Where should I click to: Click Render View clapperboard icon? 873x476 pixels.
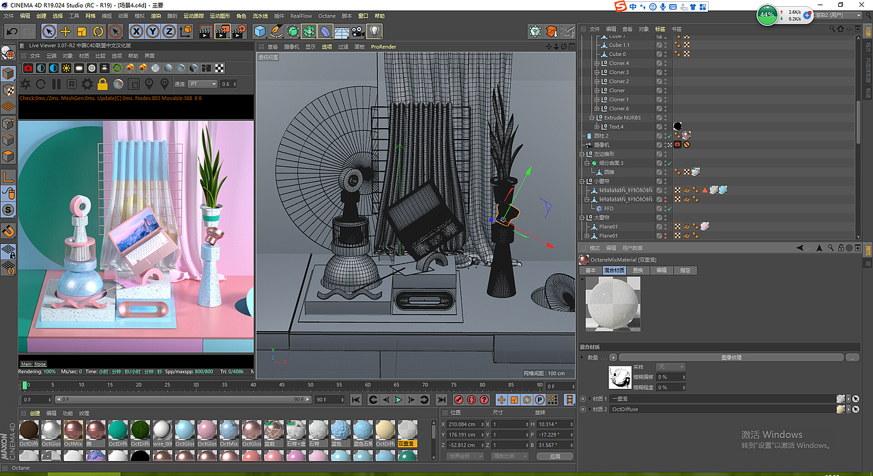coord(205,31)
